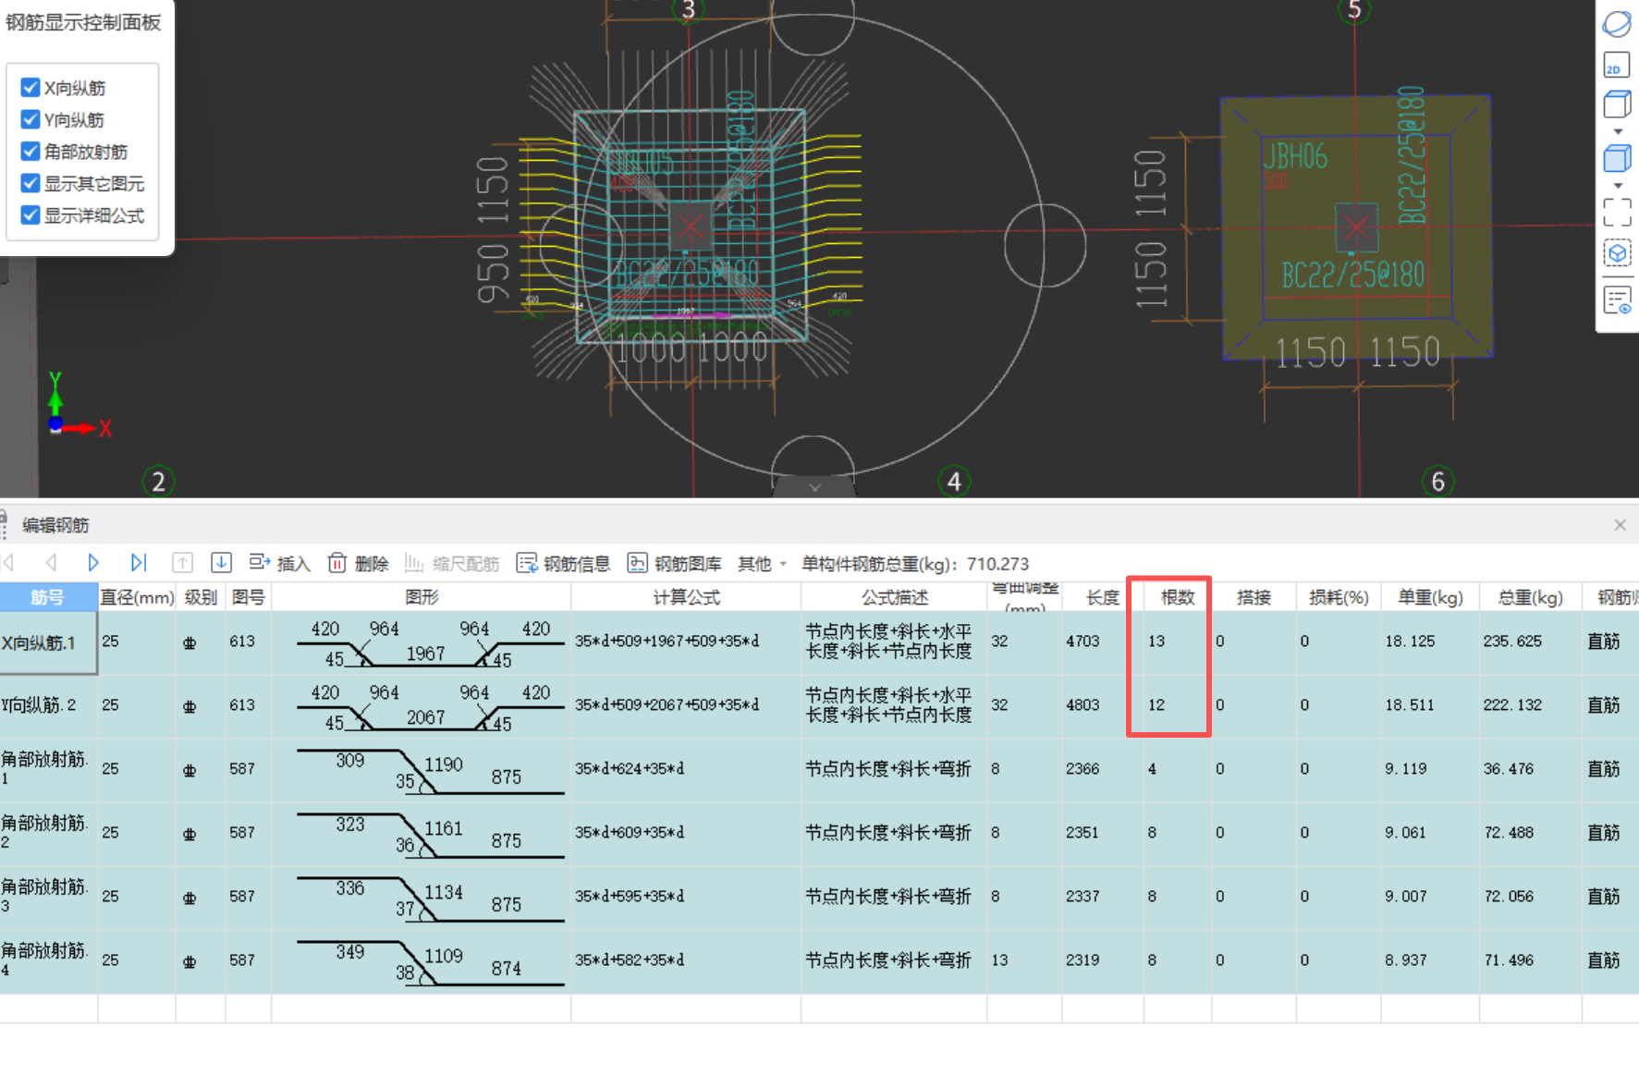Select the 角部放射筋.2 row label
Screen dimensions: 1639x1076
(x=48, y=832)
